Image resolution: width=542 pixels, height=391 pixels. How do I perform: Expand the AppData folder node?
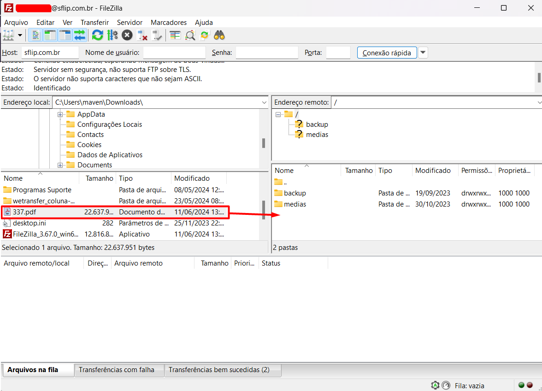pyautogui.click(x=60, y=114)
